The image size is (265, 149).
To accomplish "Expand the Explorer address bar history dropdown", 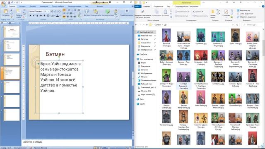I will click(233, 25).
